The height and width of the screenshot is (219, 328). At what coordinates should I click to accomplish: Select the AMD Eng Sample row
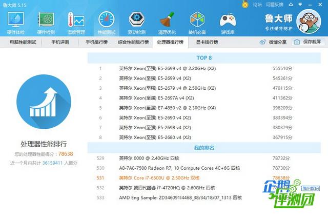(204, 197)
